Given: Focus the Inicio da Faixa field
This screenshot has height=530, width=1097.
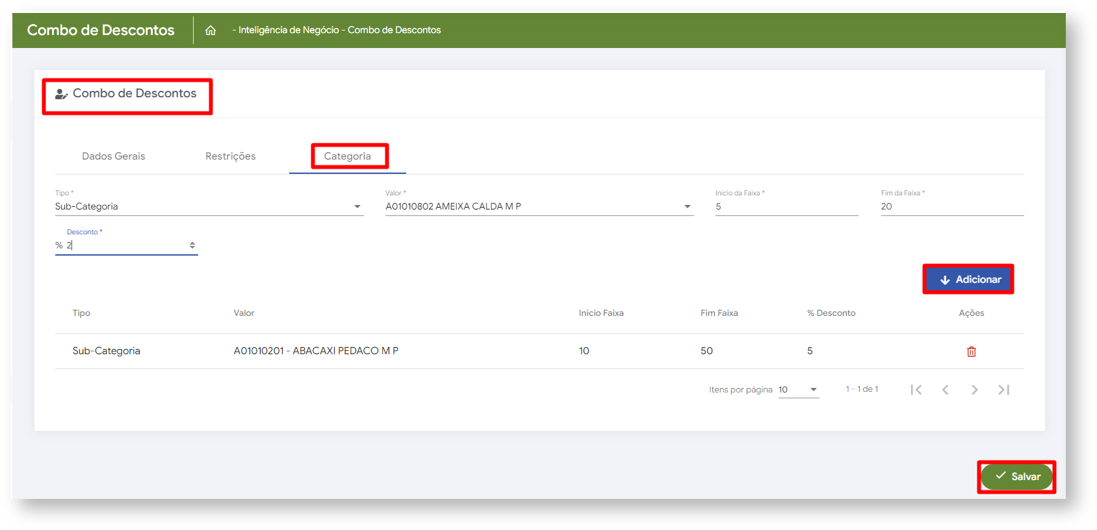Looking at the screenshot, I should tap(786, 206).
